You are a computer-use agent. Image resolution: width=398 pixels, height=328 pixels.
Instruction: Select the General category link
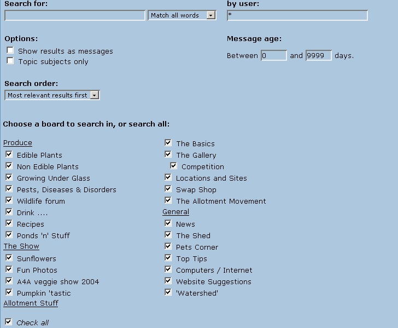(x=175, y=212)
